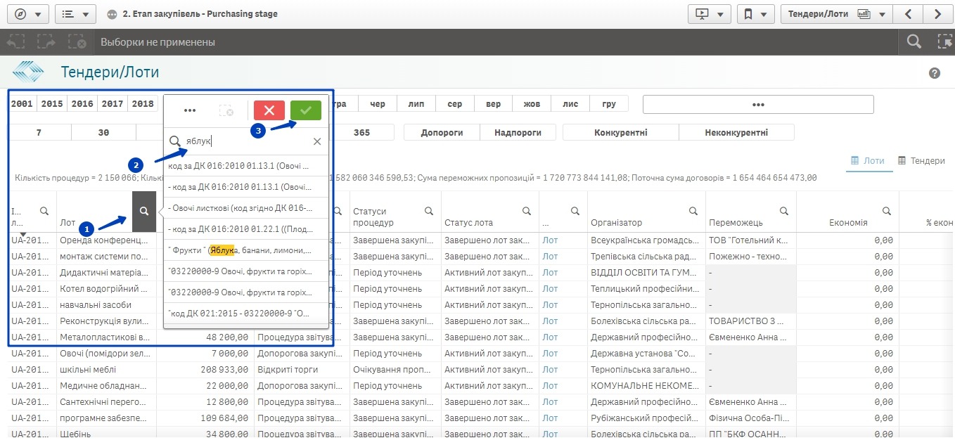
Task: Click the Надпороги button
Action: pyautogui.click(x=518, y=132)
